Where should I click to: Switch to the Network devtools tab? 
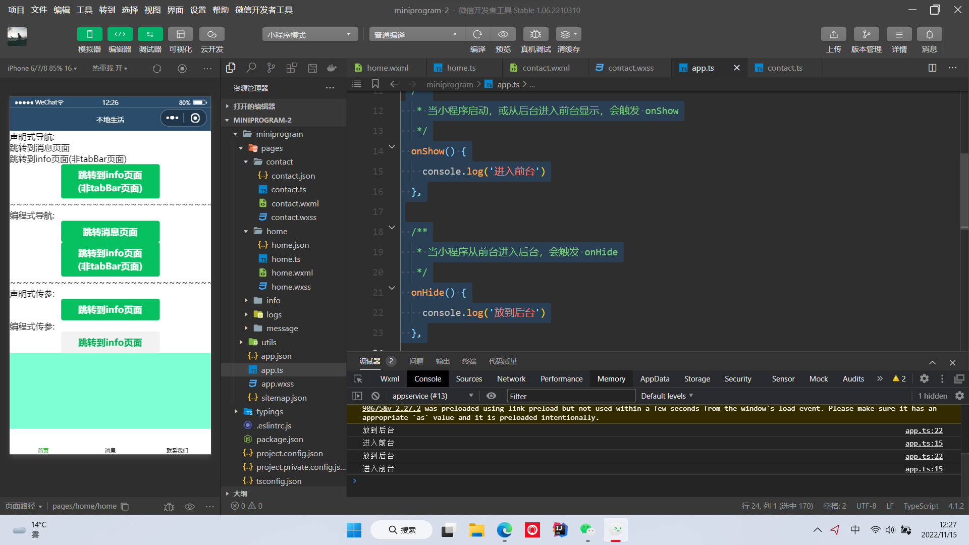(511, 379)
